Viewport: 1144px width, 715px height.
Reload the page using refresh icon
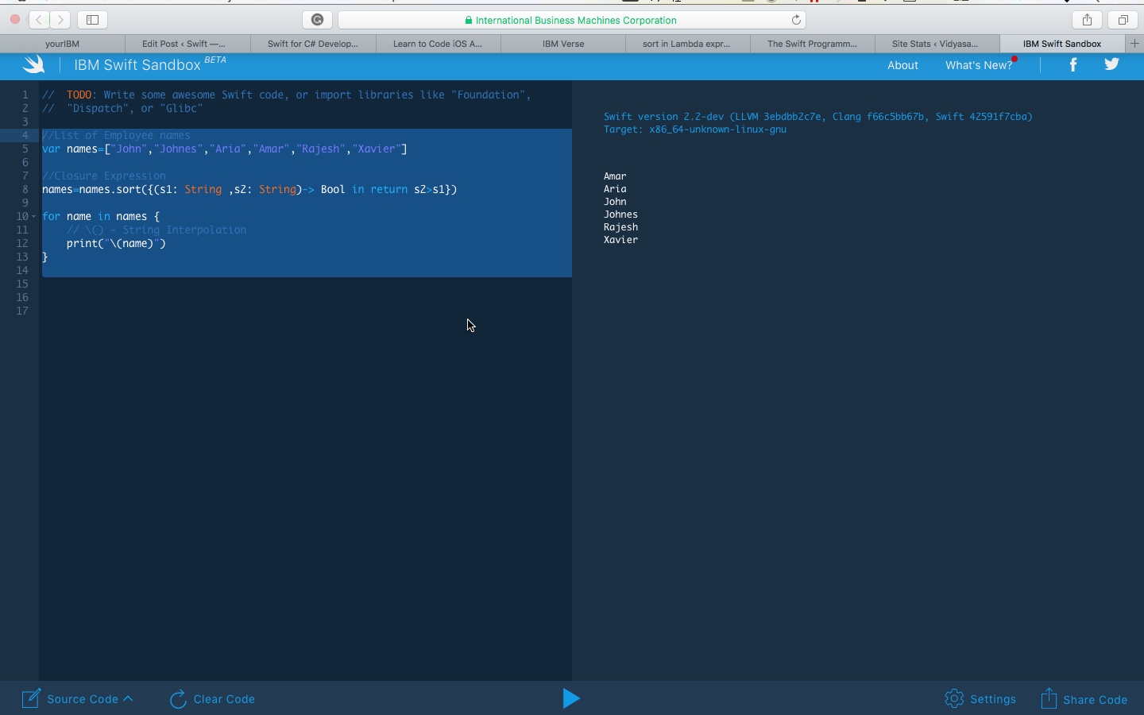(x=796, y=20)
